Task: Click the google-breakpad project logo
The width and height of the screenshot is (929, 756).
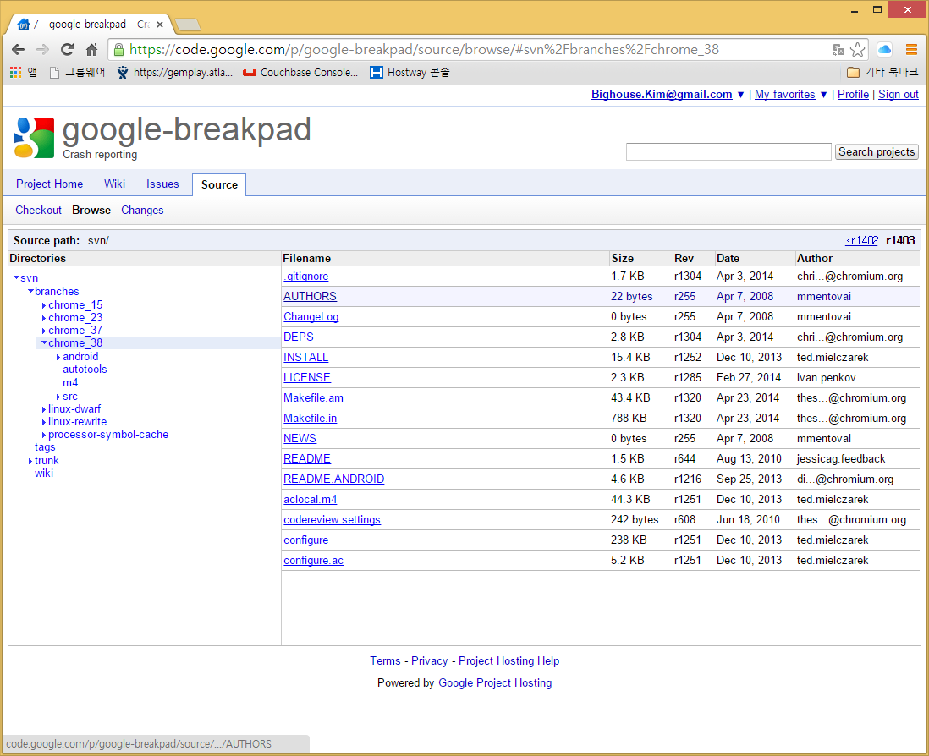Action: [x=34, y=137]
